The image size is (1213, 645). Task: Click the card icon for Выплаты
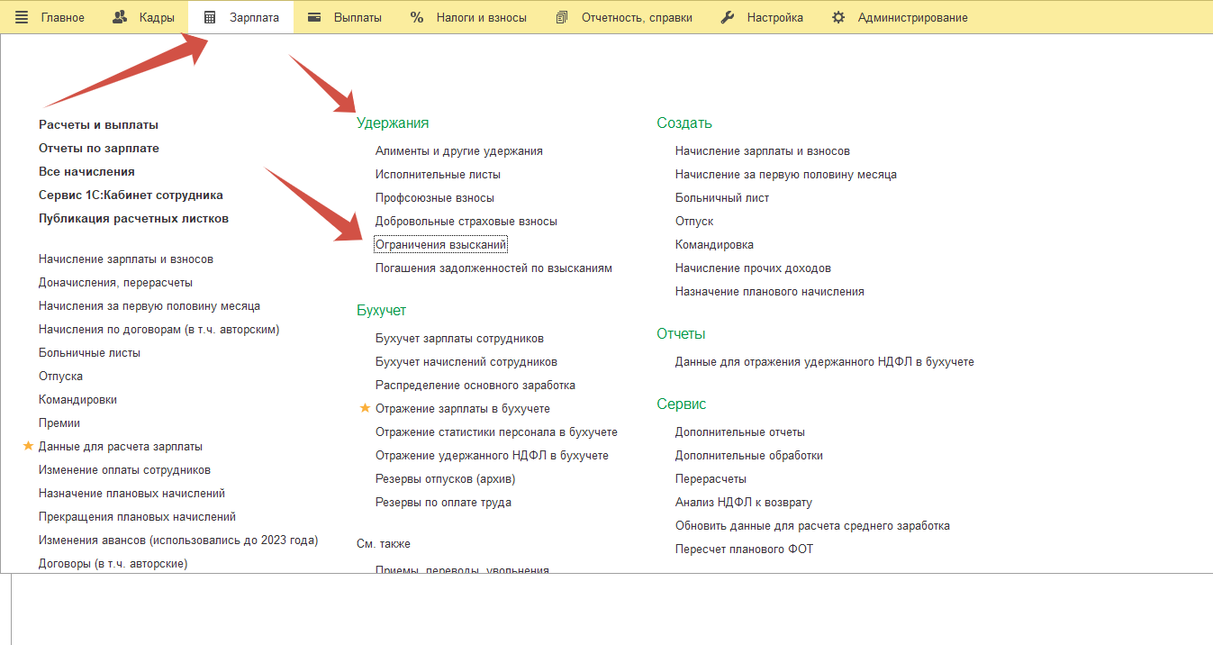coord(314,17)
